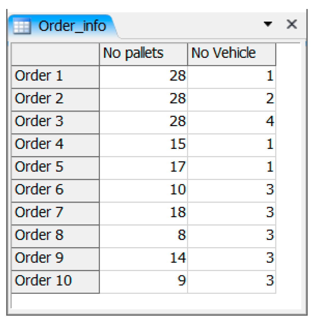315x323 pixels.
Task: Select Order 6's No pallets value 10
Action: click(x=143, y=190)
